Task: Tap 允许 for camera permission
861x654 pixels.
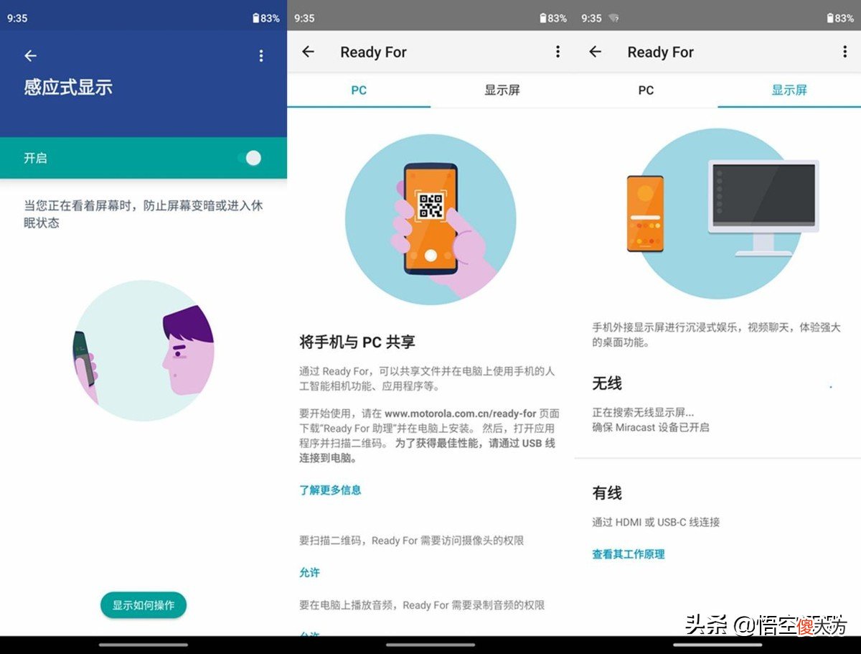Action: pyautogui.click(x=310, y=573)
